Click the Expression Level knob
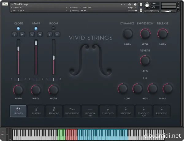184x141 pixels. tap(145, 34)
